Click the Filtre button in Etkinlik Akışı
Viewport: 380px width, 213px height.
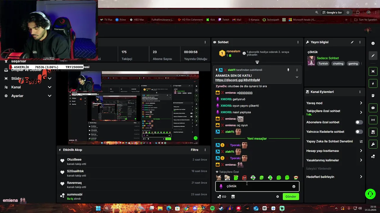click(x=194, y=150)
